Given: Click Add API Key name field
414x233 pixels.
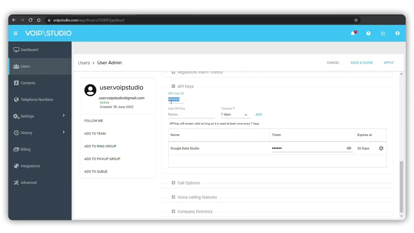Looking at the screenshot, I should (x=191, y=115).
